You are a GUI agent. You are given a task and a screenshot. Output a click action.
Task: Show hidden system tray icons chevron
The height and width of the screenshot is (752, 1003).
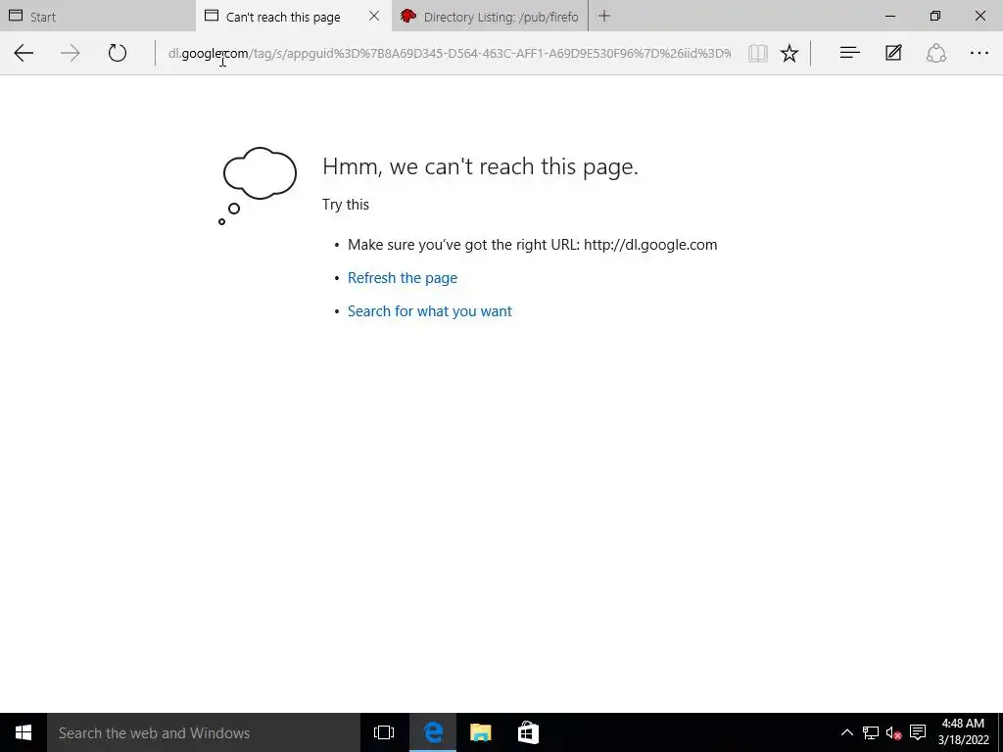[847, 732]
